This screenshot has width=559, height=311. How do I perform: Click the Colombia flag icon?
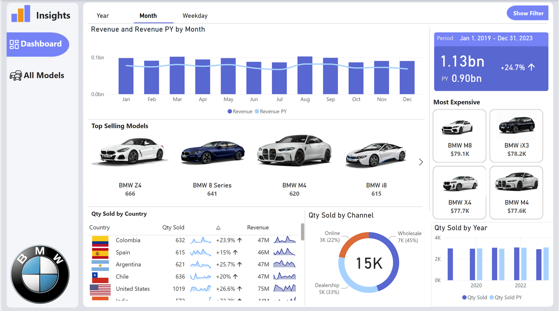point(100,241)
